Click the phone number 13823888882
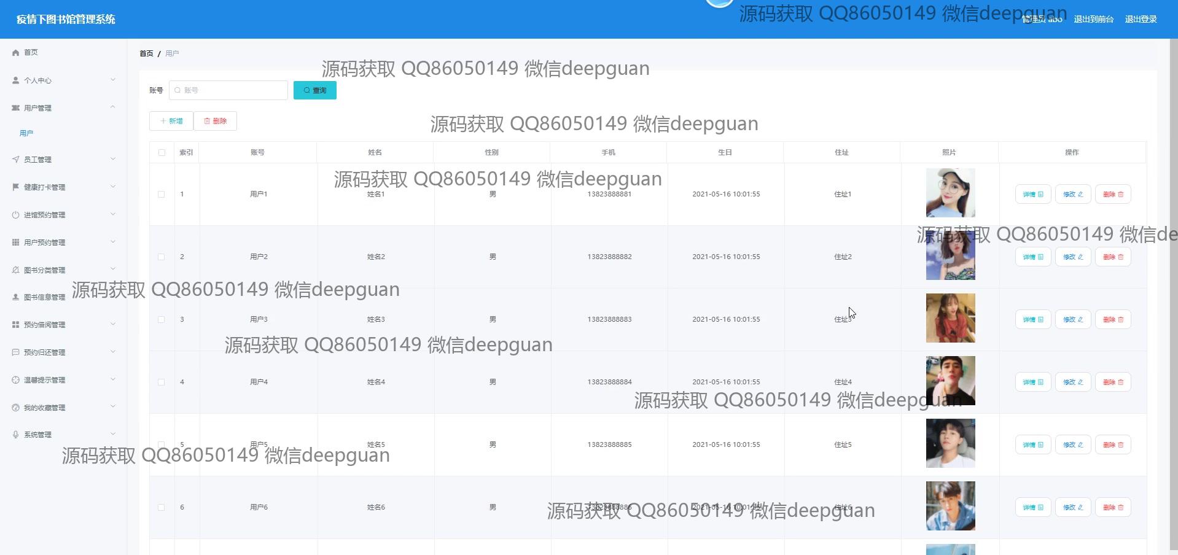Viewport: 1178px width, 555px height. pyautogui.click(x=609, y=257)
